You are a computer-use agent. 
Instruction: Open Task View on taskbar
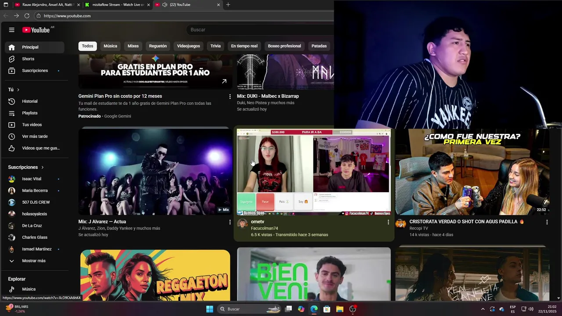click(x=288, y=309)
